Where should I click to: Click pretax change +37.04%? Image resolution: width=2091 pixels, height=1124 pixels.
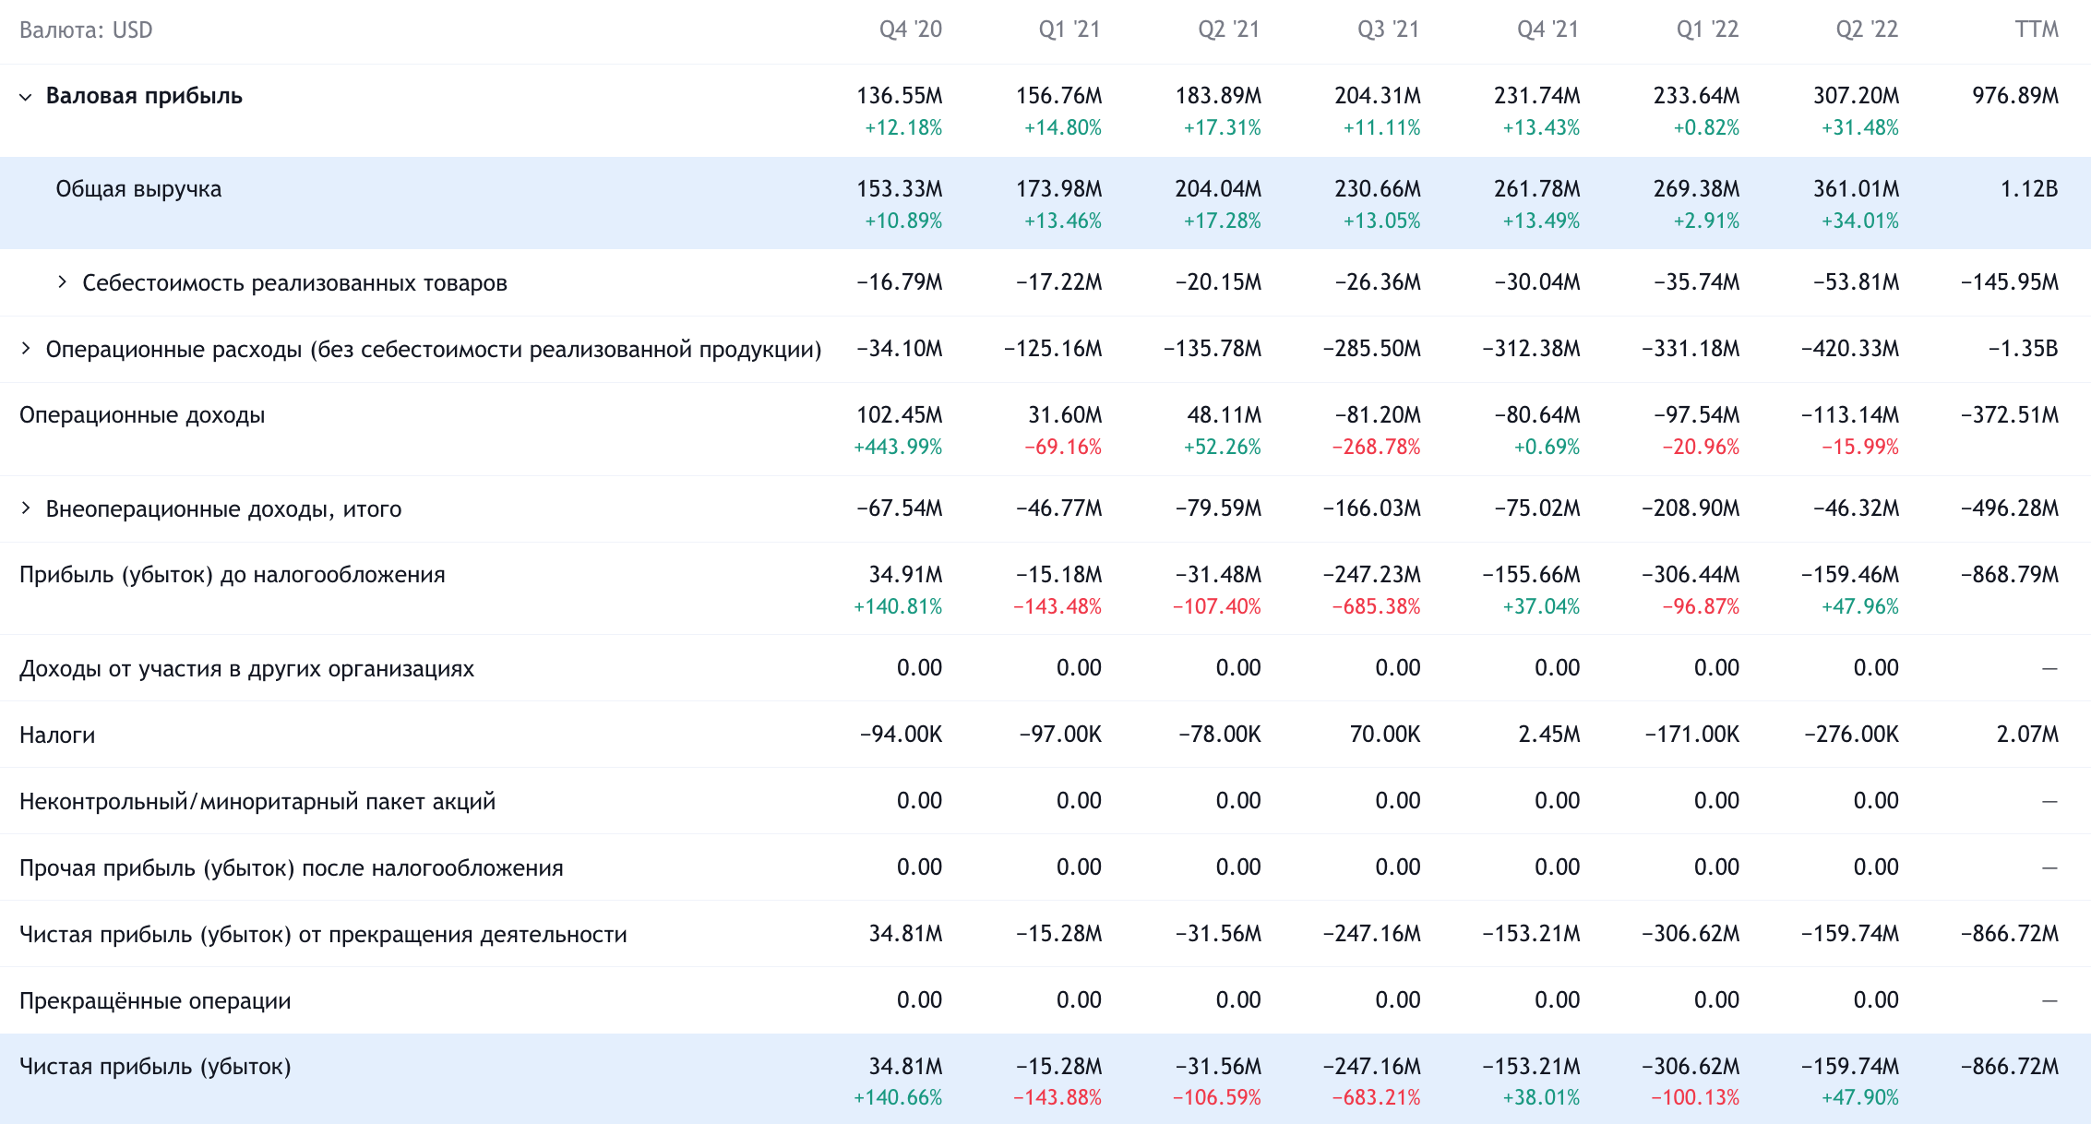pos(1541,606)
